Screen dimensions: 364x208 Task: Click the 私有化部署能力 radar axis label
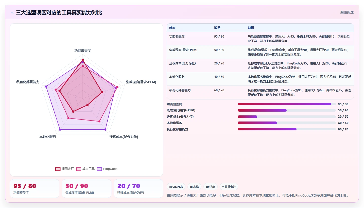(28, 82)
